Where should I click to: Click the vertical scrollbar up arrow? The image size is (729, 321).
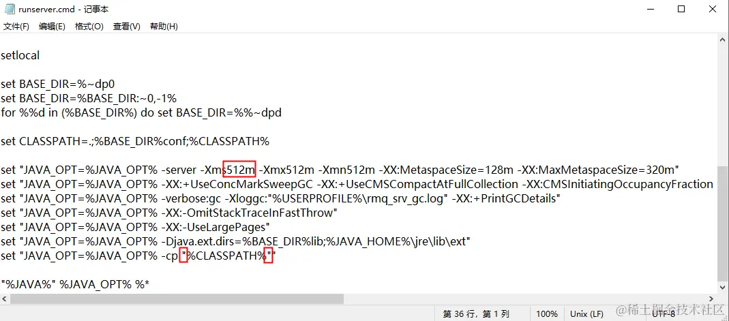tap(723, 39)
